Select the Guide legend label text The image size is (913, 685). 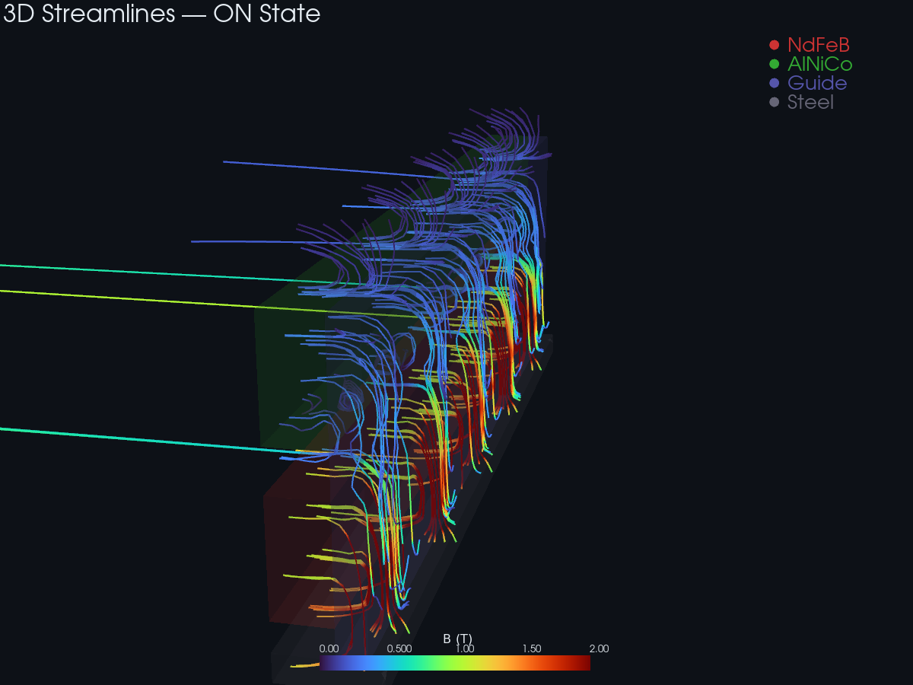point(816,84)
